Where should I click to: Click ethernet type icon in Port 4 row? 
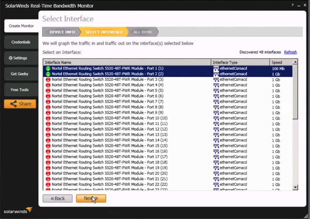click(x=216, y=85)
